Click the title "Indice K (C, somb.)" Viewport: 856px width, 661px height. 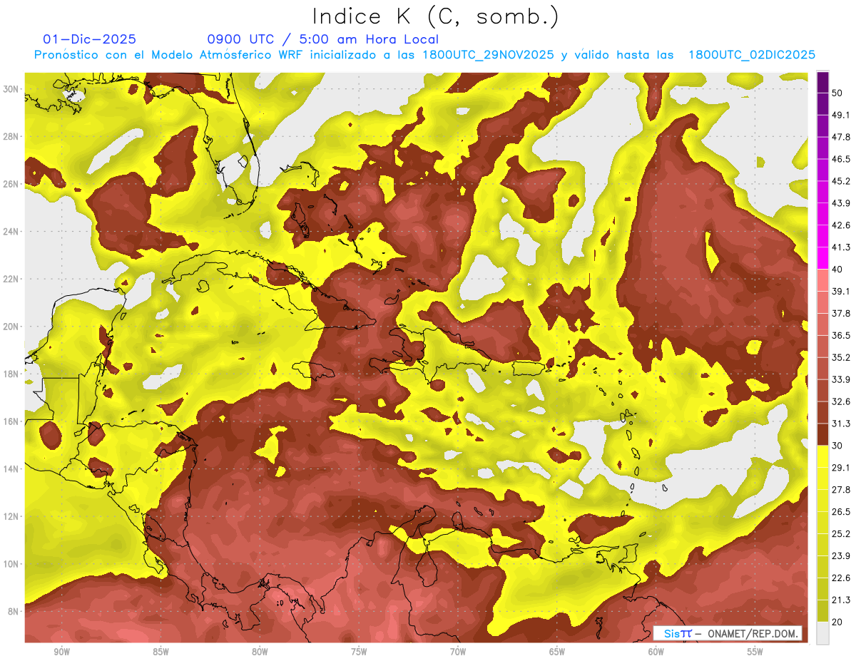435,16
